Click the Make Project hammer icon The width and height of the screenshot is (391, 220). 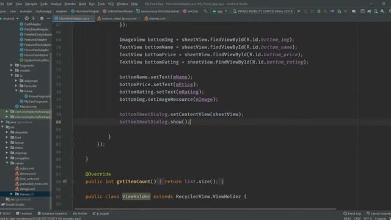(x=205, y=11)
